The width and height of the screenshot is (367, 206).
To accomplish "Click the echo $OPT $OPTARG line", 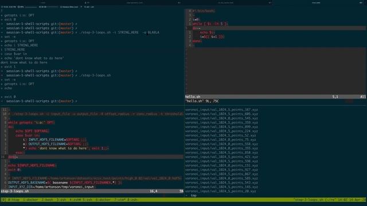I will point(32,131).
